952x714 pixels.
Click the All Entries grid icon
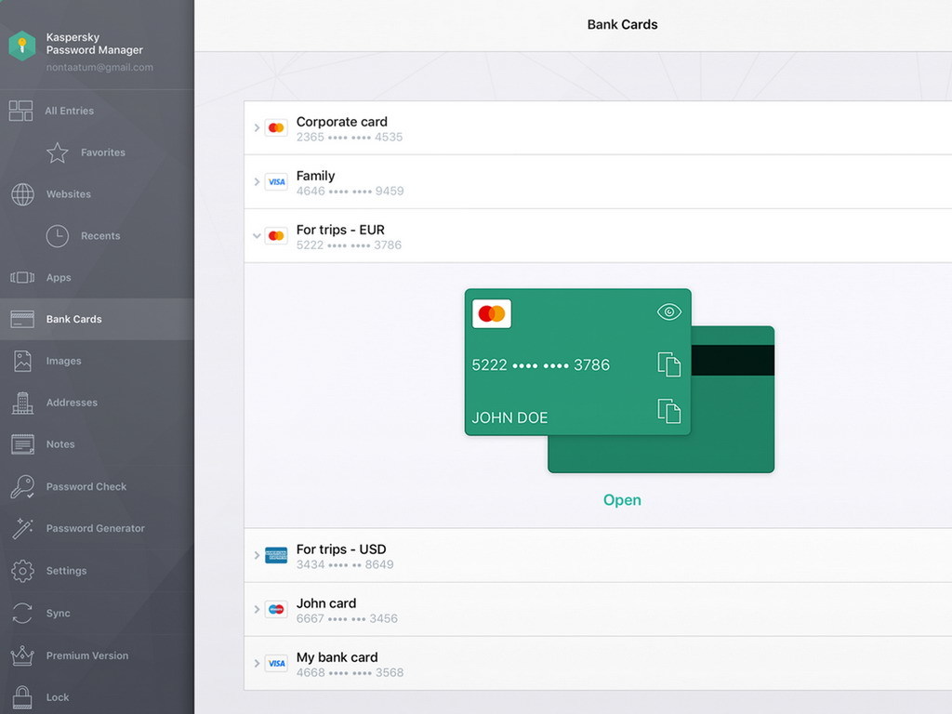[x=20, y=112]
